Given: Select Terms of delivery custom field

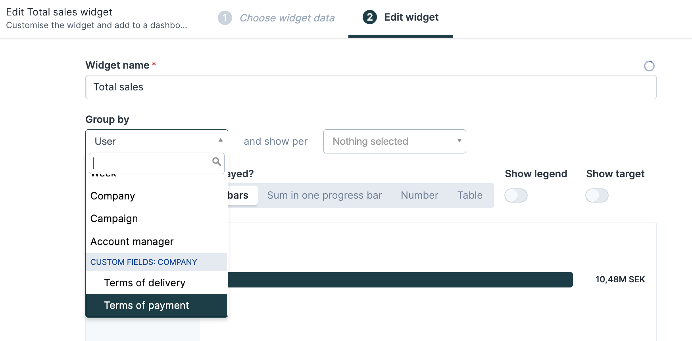Looking at the screenshot, I should pyautogui.click(x=157, y=283).
